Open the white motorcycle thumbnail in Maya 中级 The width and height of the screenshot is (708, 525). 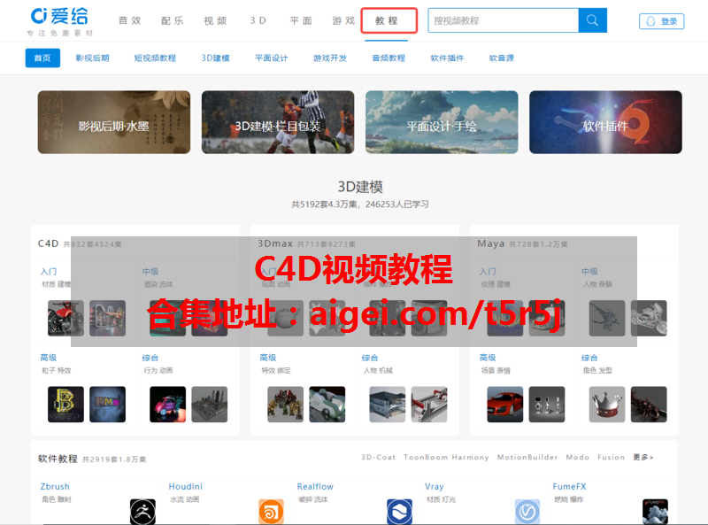[649, 318]
